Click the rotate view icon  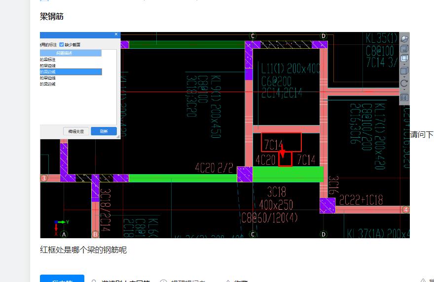click(404, 83)
